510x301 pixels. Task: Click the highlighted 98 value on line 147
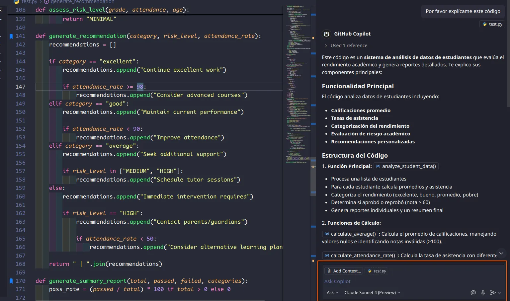(140, 87)
